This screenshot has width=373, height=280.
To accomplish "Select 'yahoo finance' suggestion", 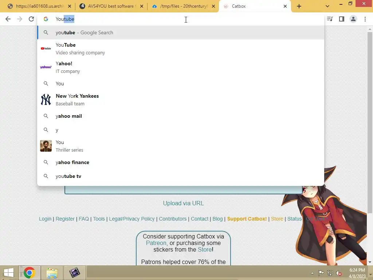I will click(181, 162).
